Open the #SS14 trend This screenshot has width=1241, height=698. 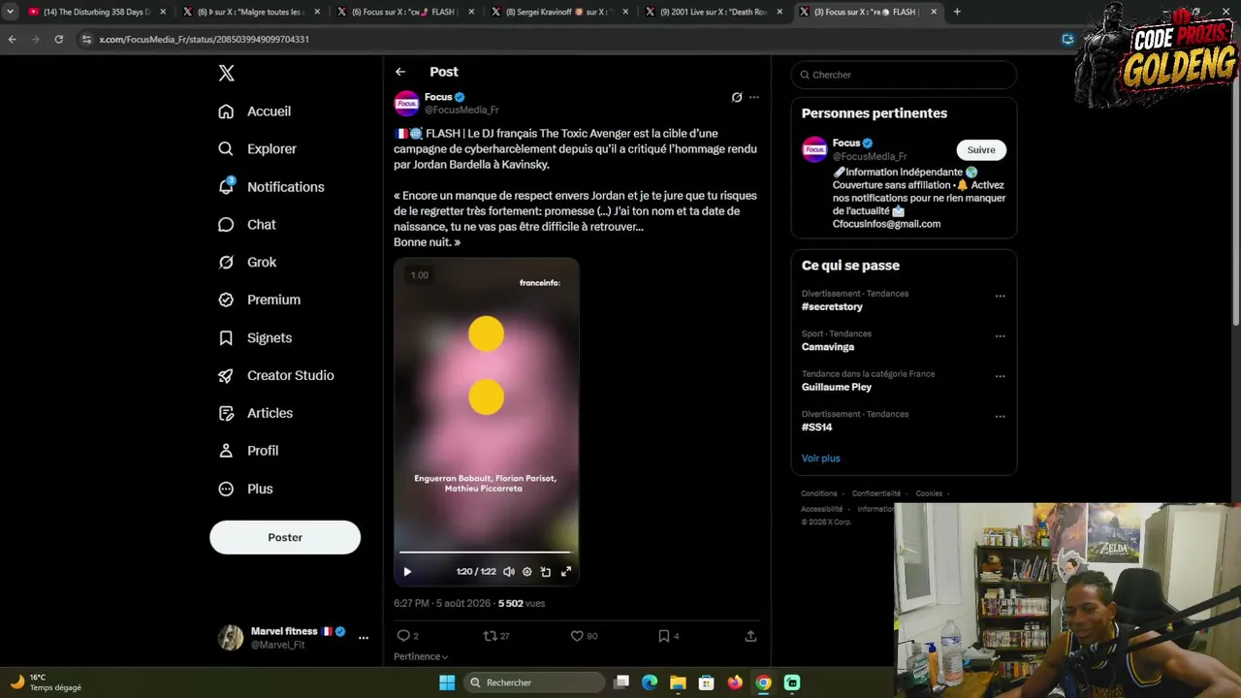(817, 428)
